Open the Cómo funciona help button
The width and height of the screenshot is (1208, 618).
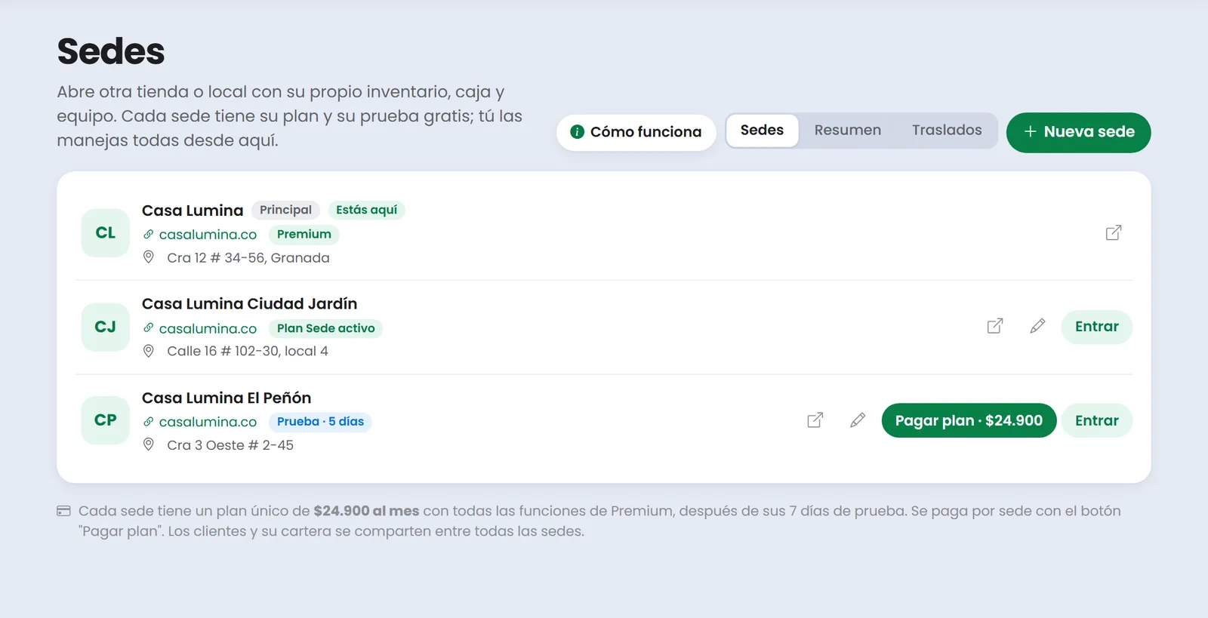point(636,132)
